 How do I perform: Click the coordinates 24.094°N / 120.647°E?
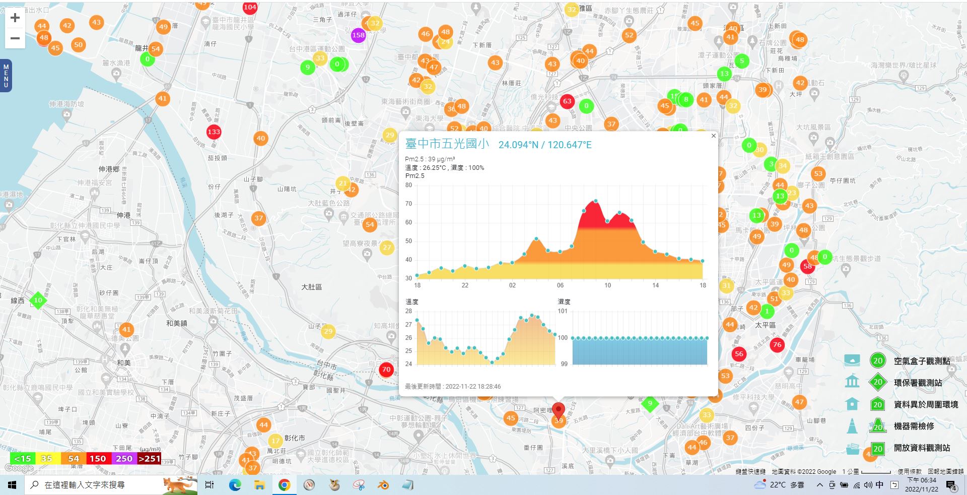click(x=545, y=145)
